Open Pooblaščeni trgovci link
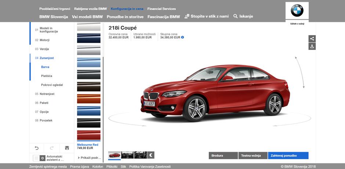The image size is (345, 169). pyautogui.click(x=55, y=9)
